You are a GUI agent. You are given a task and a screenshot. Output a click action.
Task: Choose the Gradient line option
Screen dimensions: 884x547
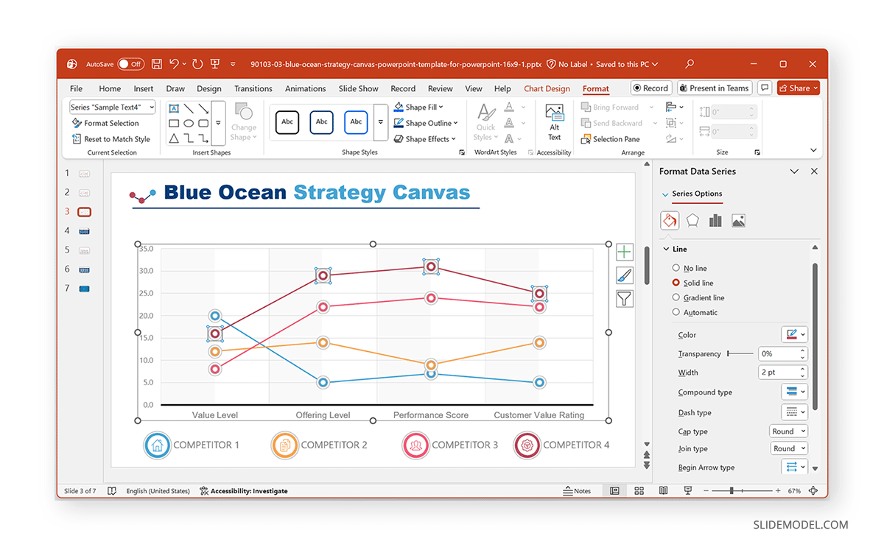676,297
